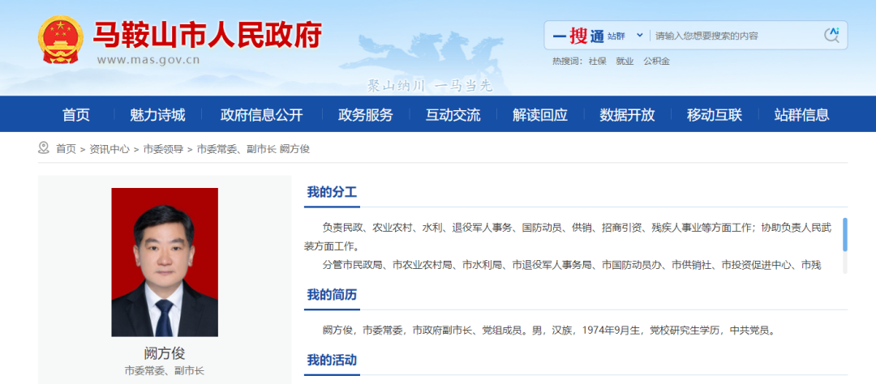Click the 市委常委、副市长 title under the name

(x=165, y=370)
